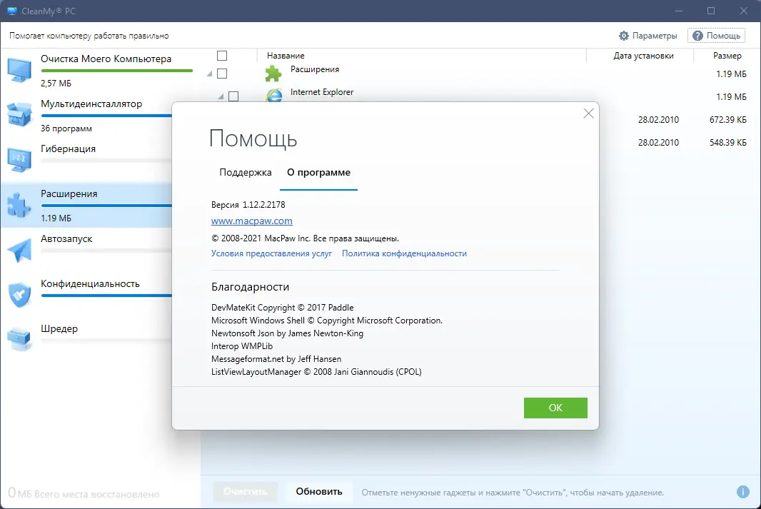Open Гибернация from its sidebar icon

click(x=19, y=158)
